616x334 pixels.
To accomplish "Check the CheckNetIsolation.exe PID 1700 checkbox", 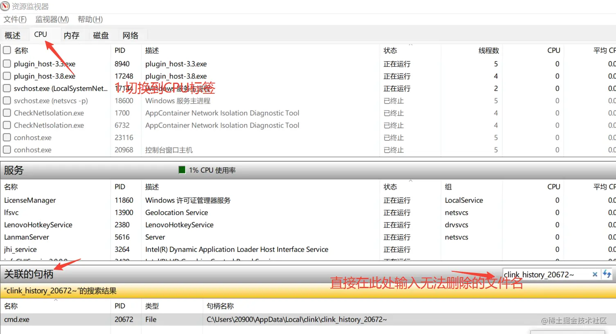I will point(7,113).
